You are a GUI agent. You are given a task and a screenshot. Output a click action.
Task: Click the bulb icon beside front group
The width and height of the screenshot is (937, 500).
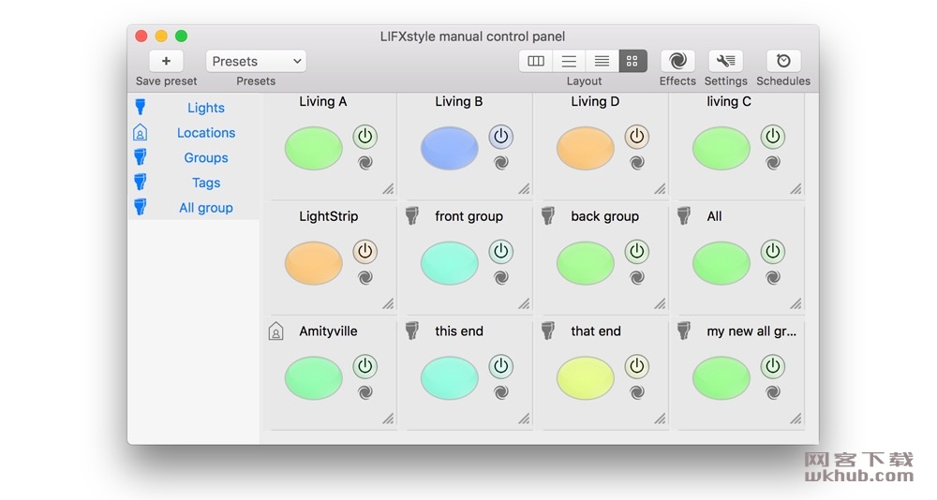coord(411,215)
